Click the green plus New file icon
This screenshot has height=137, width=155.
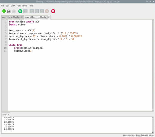(4, 11)
